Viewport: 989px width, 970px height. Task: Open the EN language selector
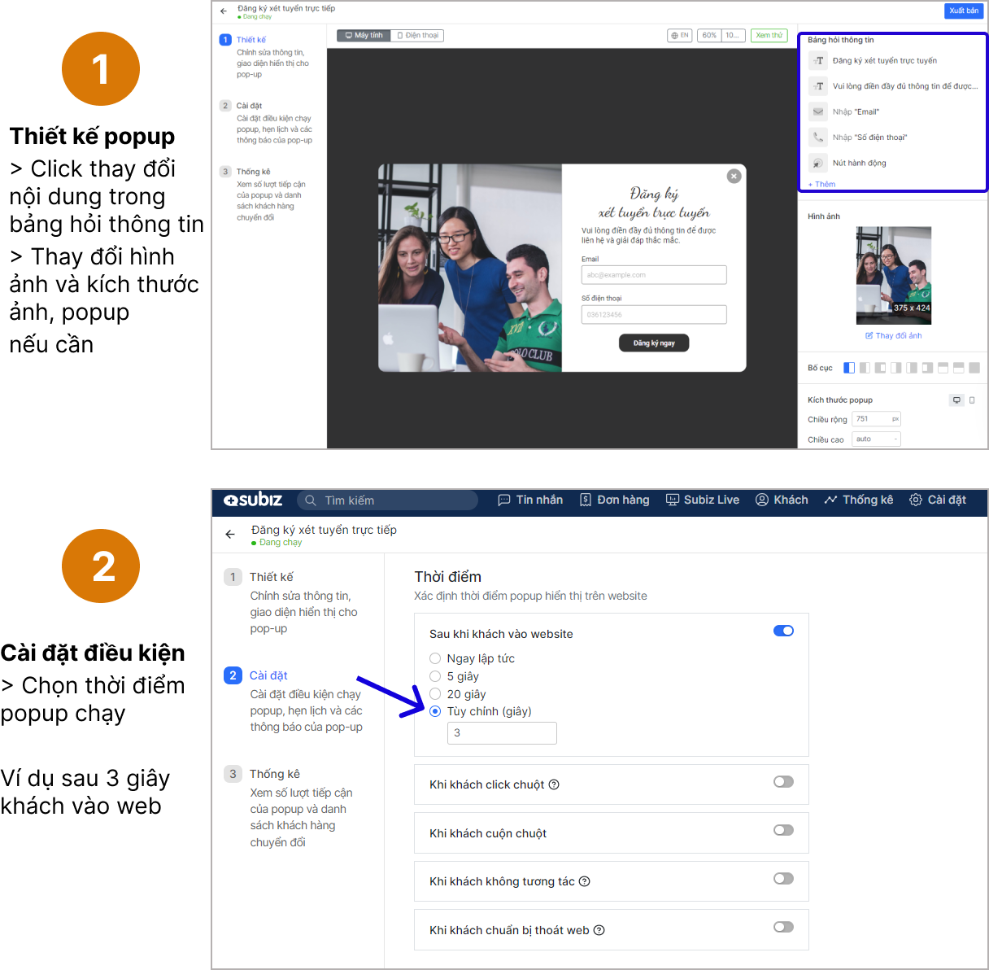point(680,36)
